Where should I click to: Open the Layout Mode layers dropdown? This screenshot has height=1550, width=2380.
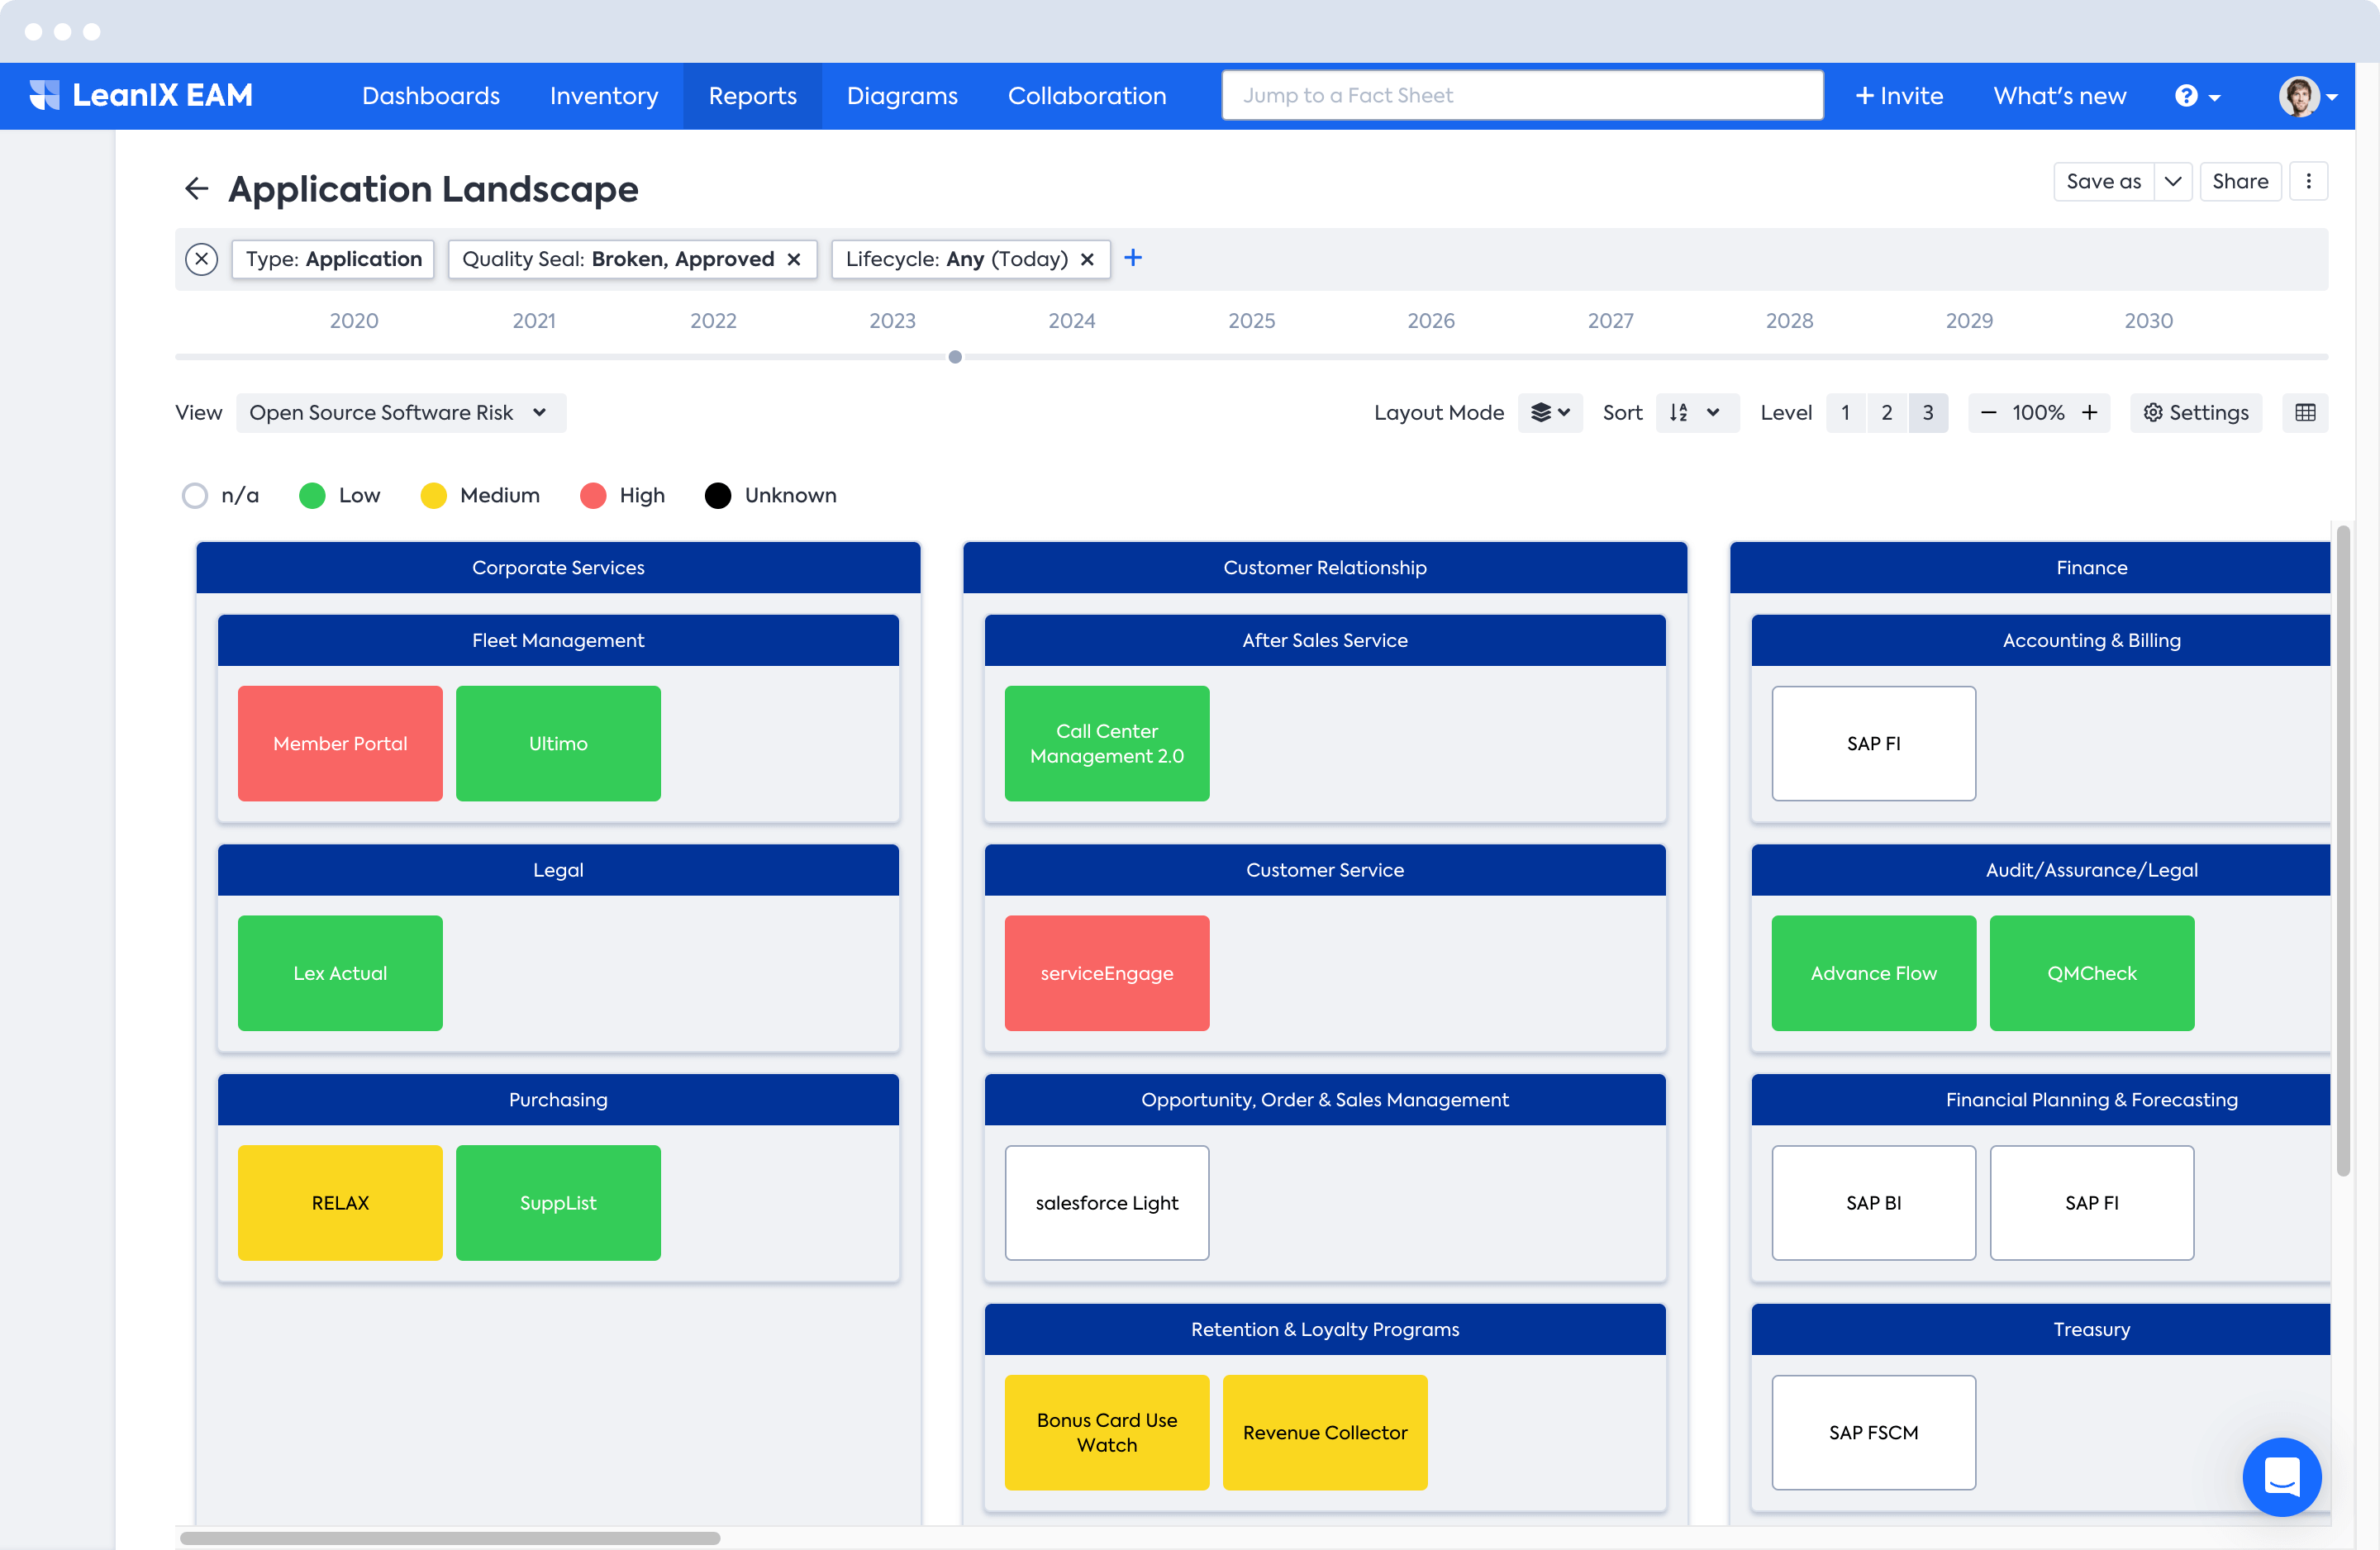(1550, 412)
